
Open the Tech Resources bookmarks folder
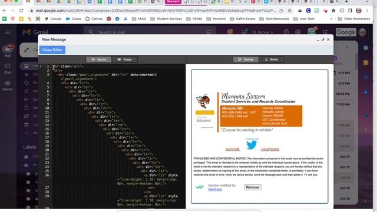[275, 19]
